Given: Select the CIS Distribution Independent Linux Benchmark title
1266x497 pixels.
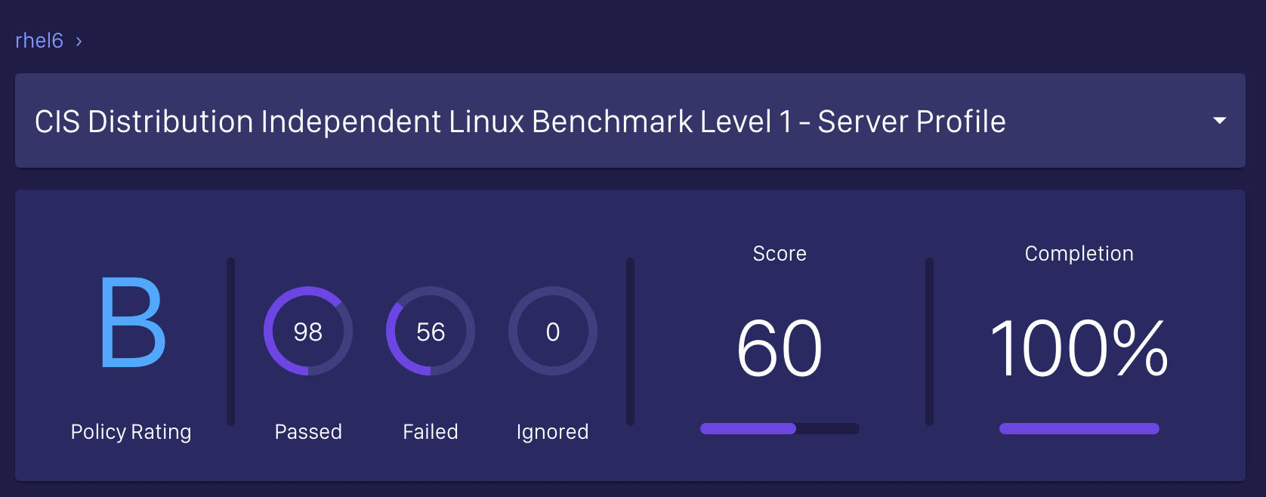Looking at the screenshot, I should [520, 122].
